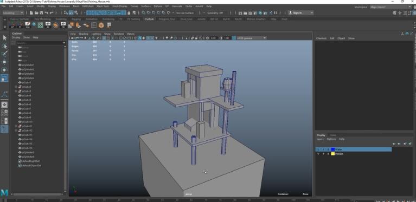416x202 pixels.
Task: Click the New Scene icon
Action: tap(31, 12)
